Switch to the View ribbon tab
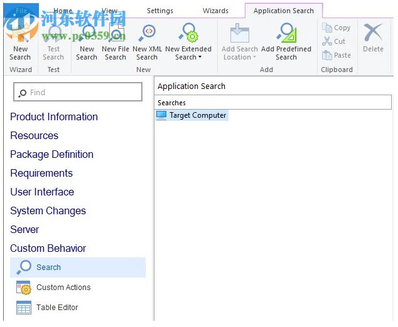This screenshot has width=398, height=327. [x=109, y=11]
